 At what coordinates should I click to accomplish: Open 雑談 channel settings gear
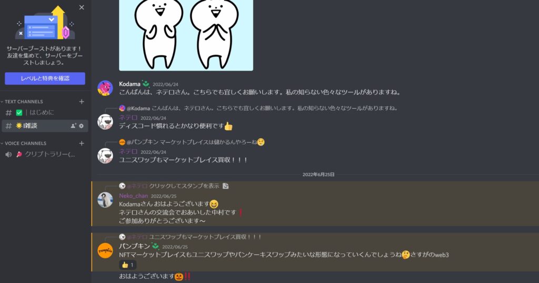[82, 126]
